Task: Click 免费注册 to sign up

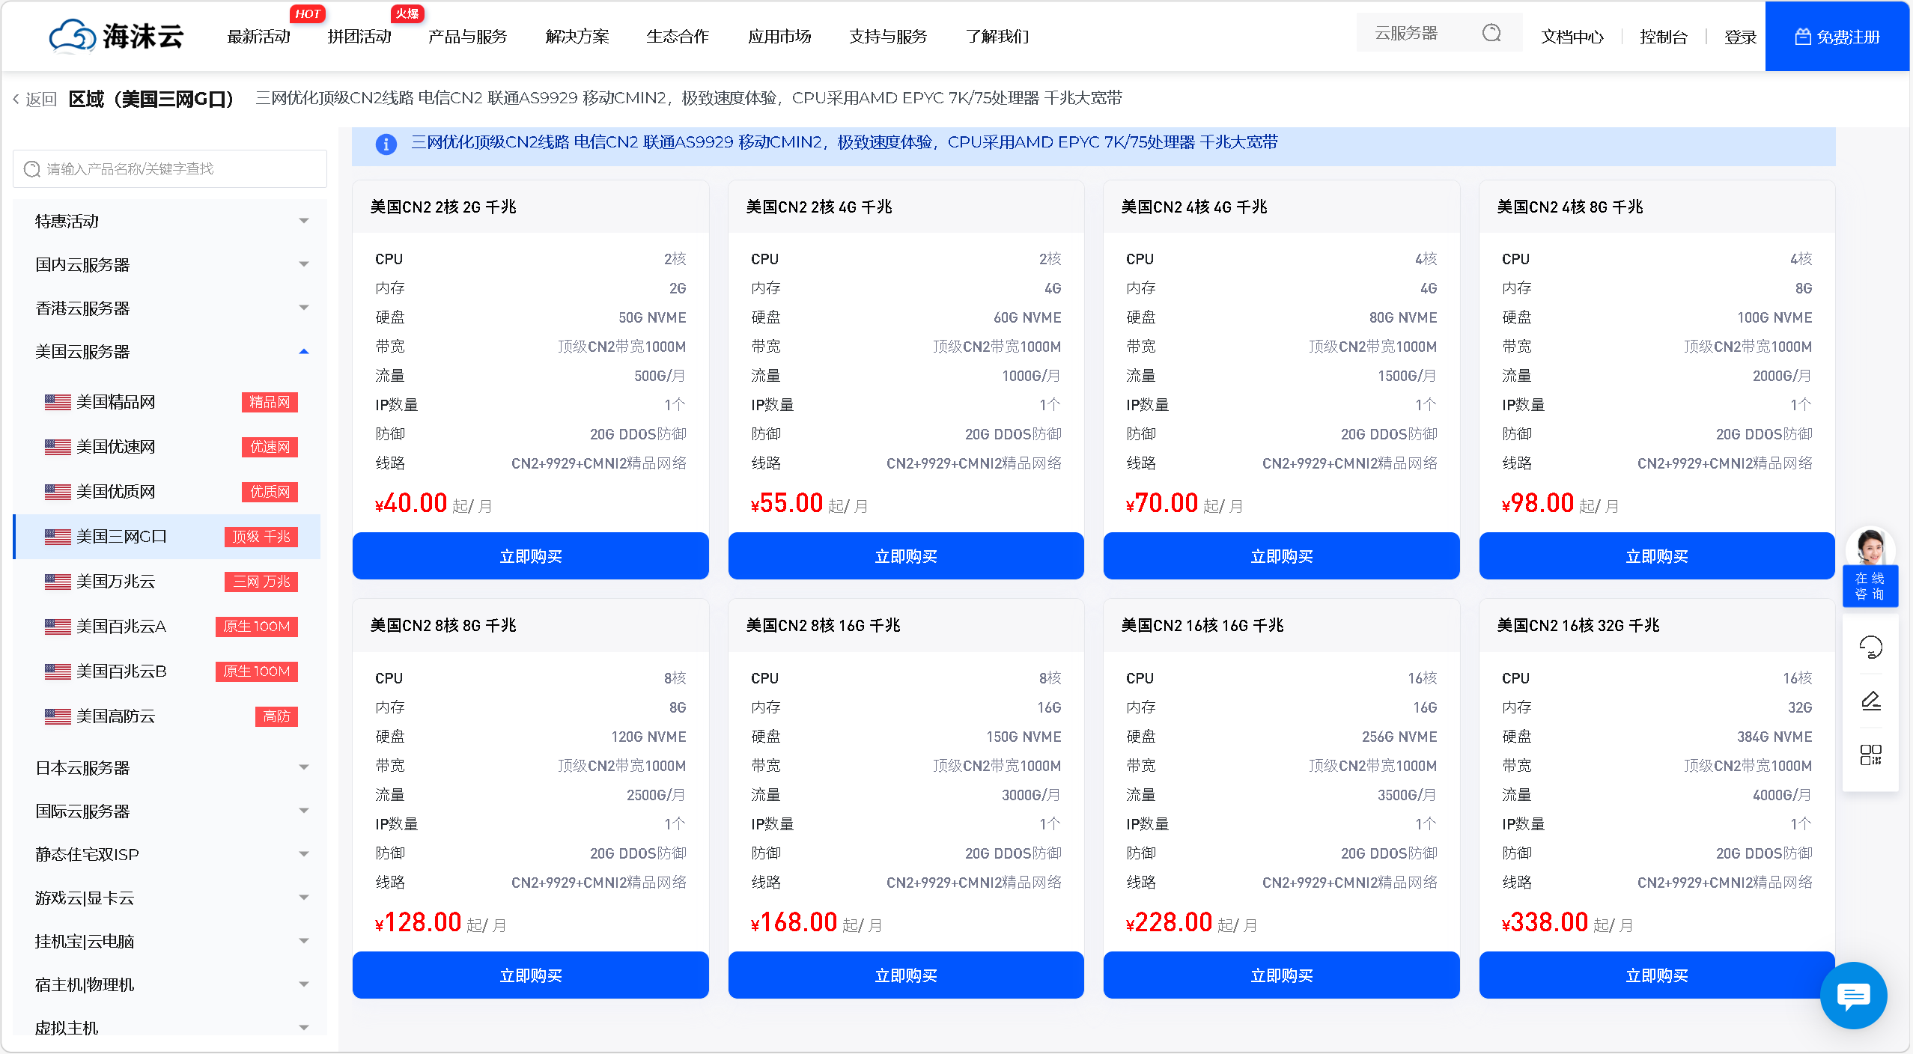Action: 1837,37
